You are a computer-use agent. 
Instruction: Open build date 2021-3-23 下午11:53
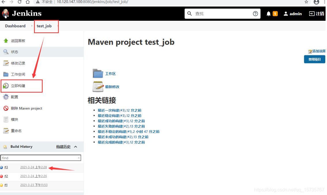point(34,185)
